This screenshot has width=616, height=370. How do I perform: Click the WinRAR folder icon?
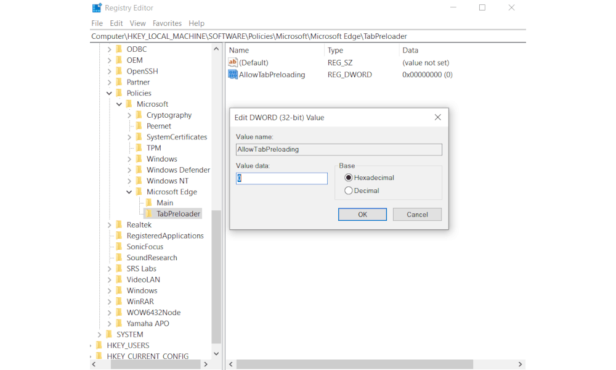pyautogui.click(x=119, y=302)
